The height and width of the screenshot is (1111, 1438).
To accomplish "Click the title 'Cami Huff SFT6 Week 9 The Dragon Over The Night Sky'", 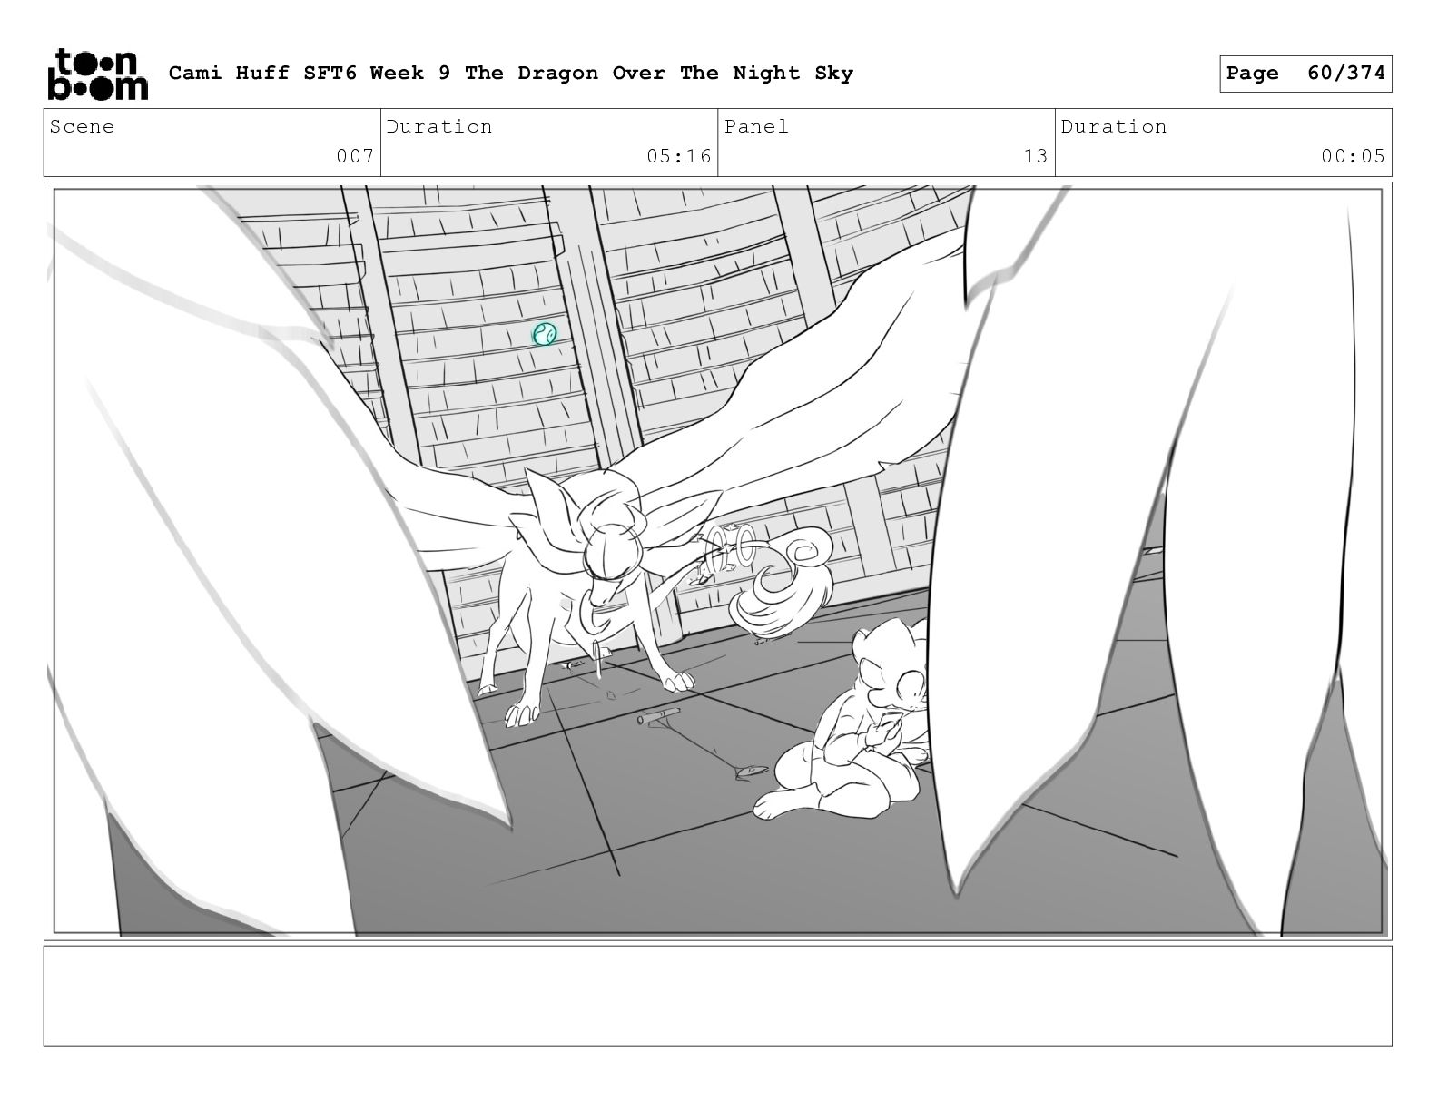I will [x=511, y=74].
